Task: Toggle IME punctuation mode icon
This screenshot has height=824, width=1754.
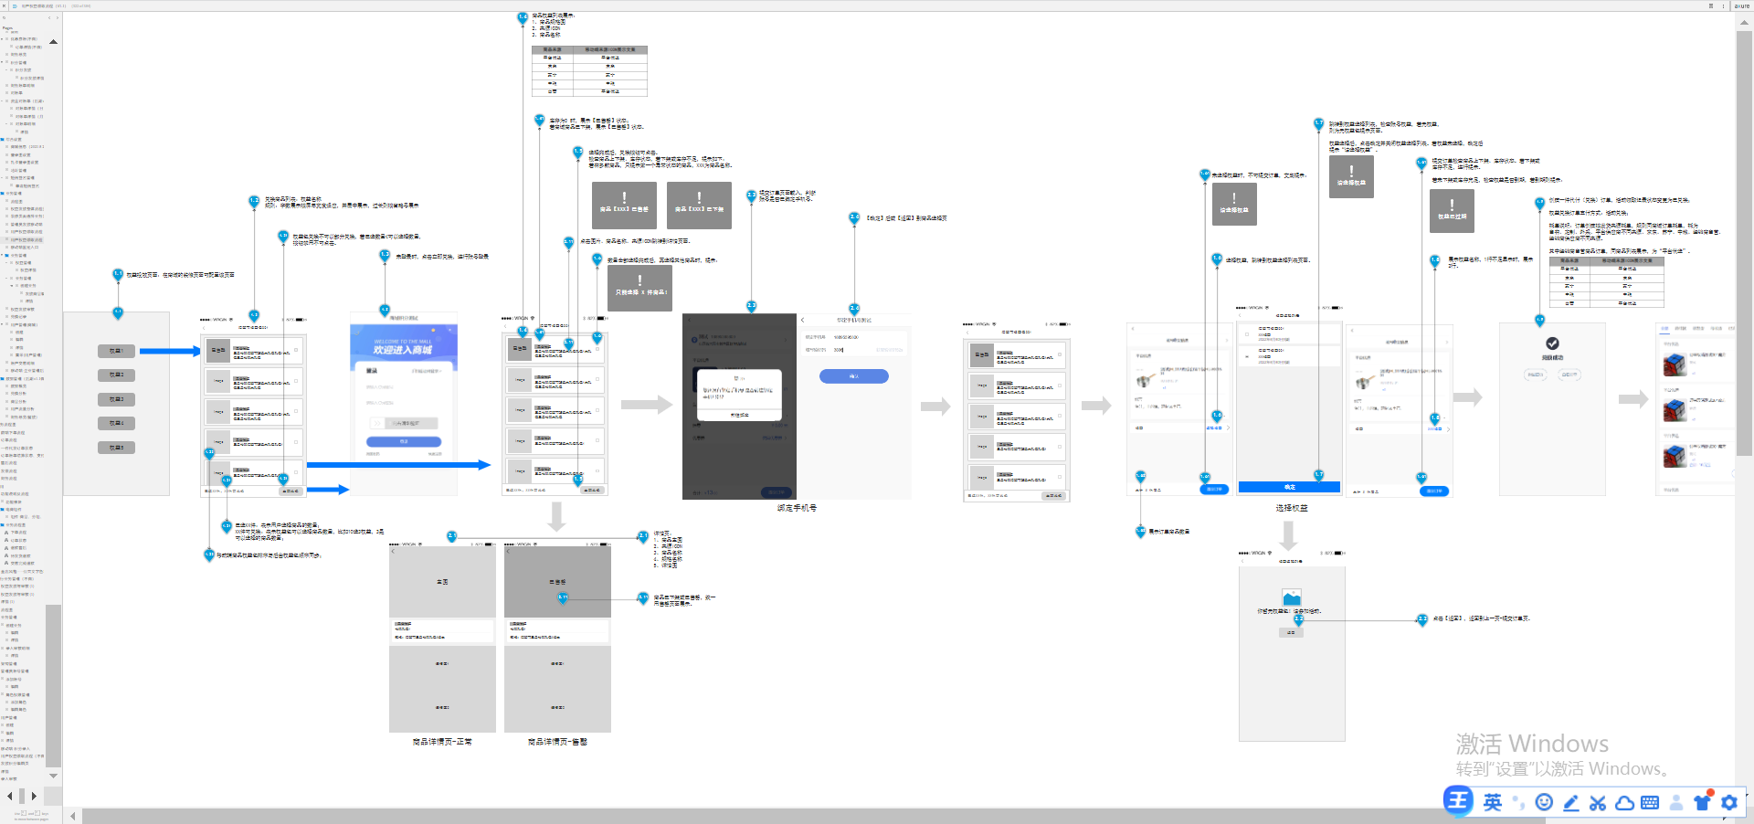Action: 1518,803
